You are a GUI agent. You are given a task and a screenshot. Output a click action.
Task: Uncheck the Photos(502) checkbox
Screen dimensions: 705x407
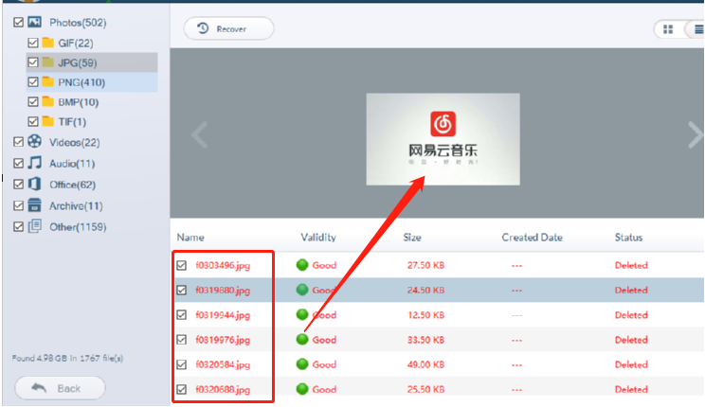click(18, 22)
